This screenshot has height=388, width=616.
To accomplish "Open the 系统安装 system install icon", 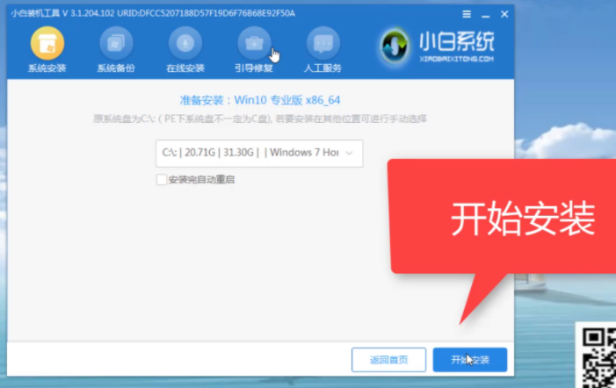I will (47, 44).
